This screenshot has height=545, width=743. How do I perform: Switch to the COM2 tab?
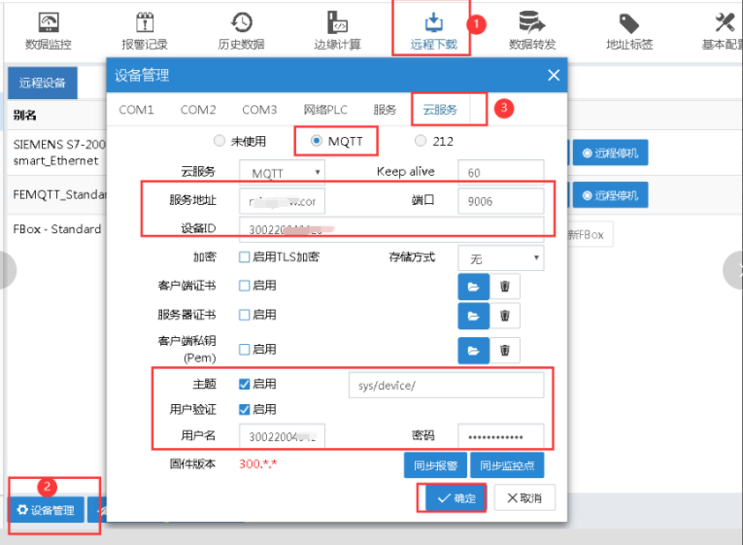198,110
